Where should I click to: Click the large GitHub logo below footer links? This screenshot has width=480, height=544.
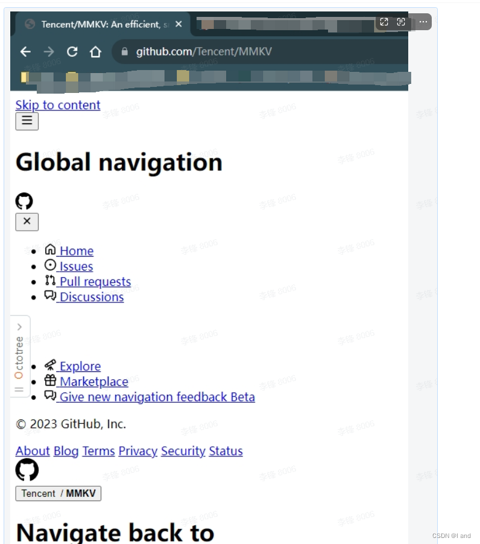(x=27, y=470)
